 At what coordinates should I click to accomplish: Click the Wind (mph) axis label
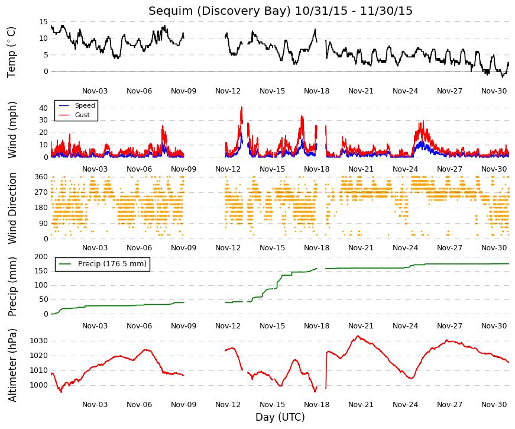[12, 130]
